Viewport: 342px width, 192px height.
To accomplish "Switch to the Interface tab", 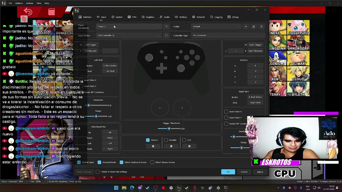I will 85,17.
